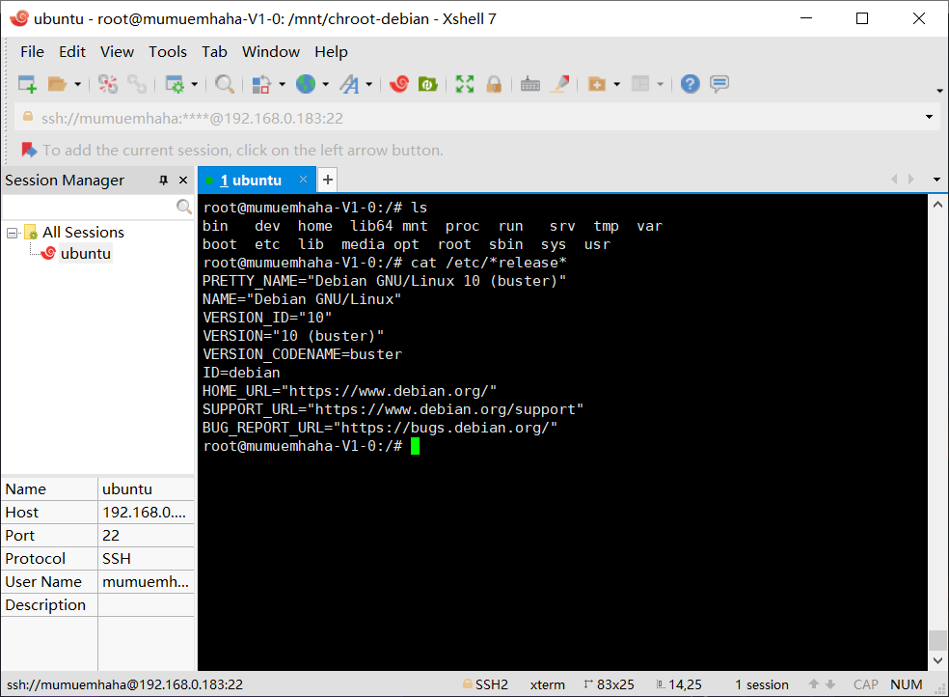949x697 pixels.
Task: Add a new tab with plus button
Action: [327, 180]
